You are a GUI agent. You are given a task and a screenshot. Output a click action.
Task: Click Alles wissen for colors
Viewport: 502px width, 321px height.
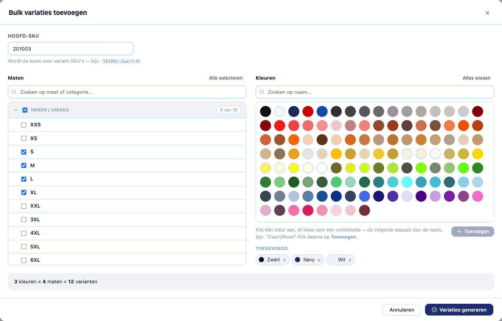click(476, 78)
